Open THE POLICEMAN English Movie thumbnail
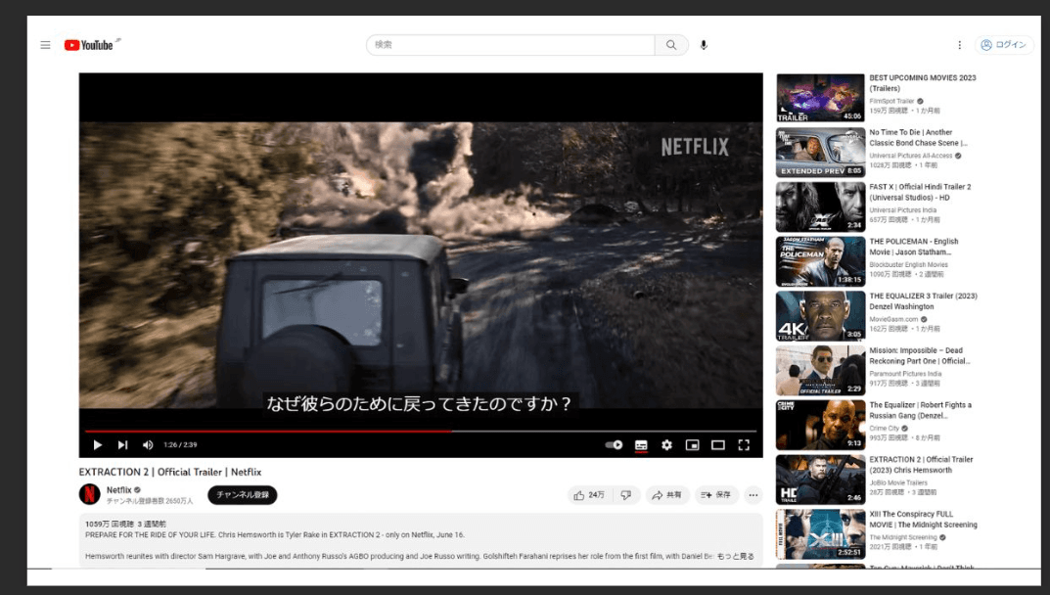Image resolution: width=1050 pixels, height=595 pixels. (820, 261)
